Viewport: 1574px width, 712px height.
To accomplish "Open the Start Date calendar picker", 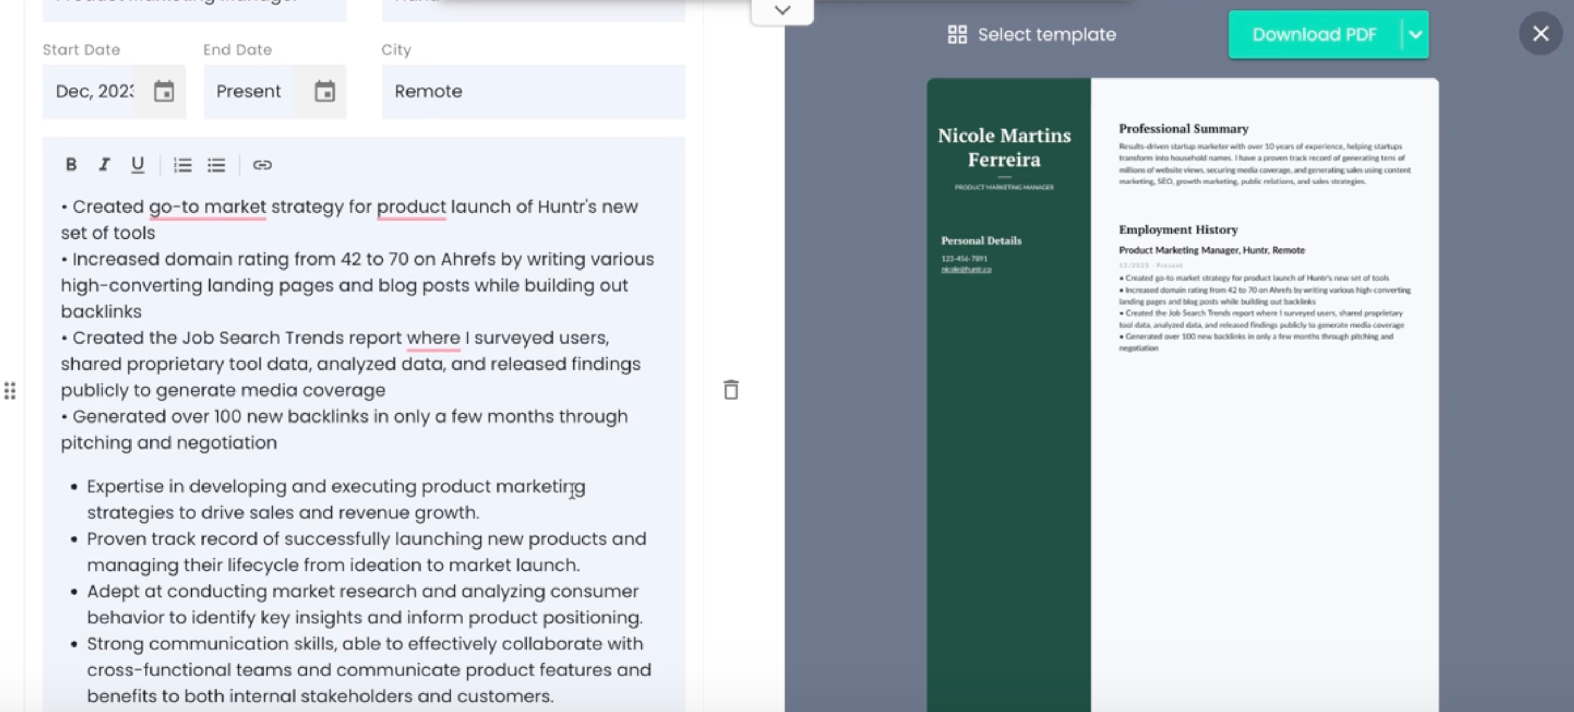I will pos(164,91).
